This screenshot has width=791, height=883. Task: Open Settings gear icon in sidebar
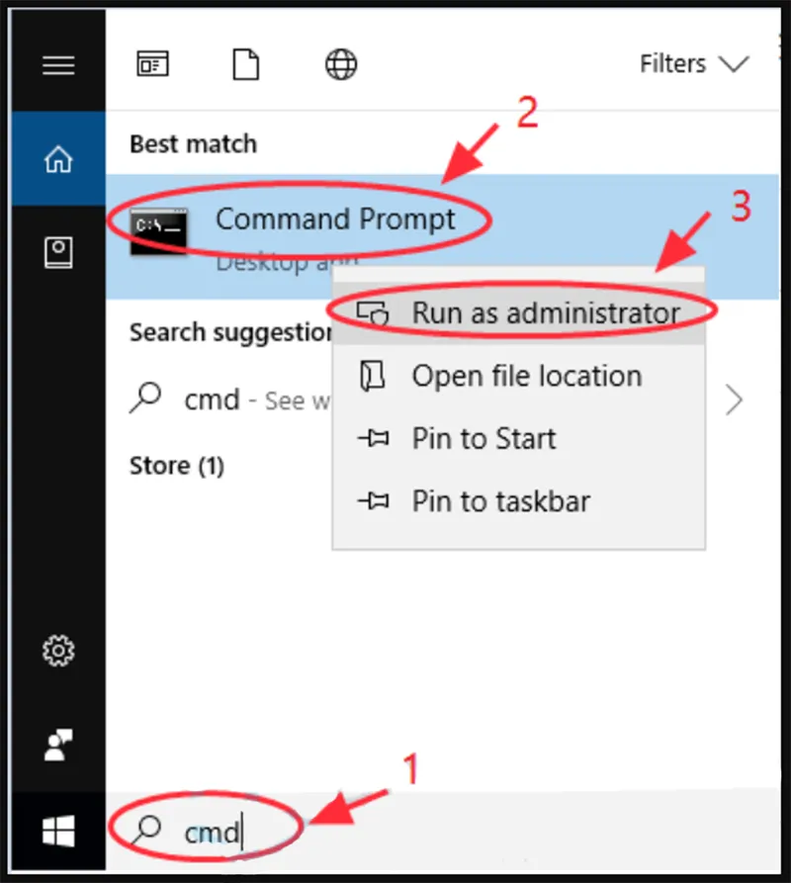coord(58,651)
